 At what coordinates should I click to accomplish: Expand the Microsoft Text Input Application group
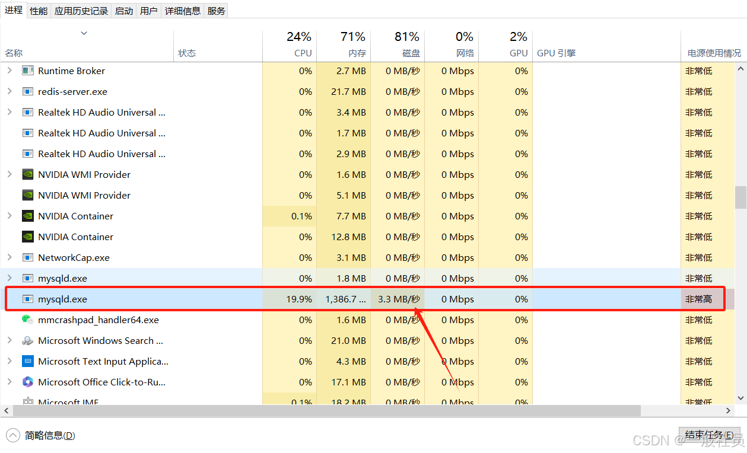click(9, 361)
